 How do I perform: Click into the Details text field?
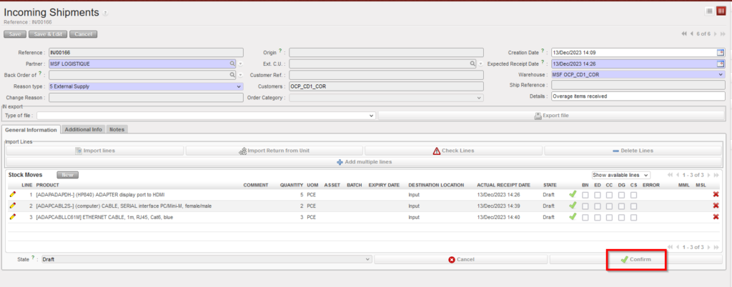[638, 97]
